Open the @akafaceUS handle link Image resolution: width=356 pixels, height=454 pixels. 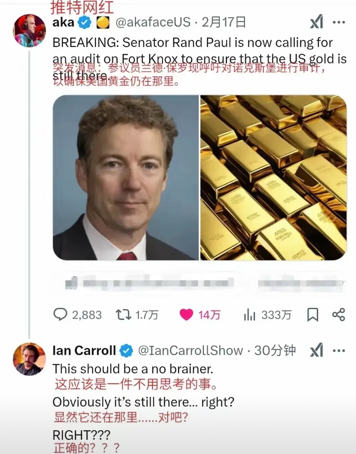point(153,22)
